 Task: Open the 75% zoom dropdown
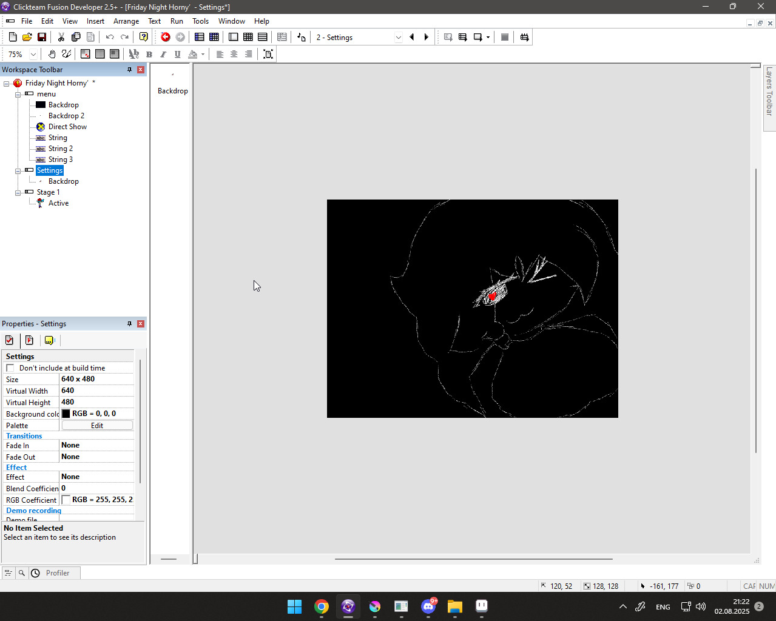coord(33,54)
